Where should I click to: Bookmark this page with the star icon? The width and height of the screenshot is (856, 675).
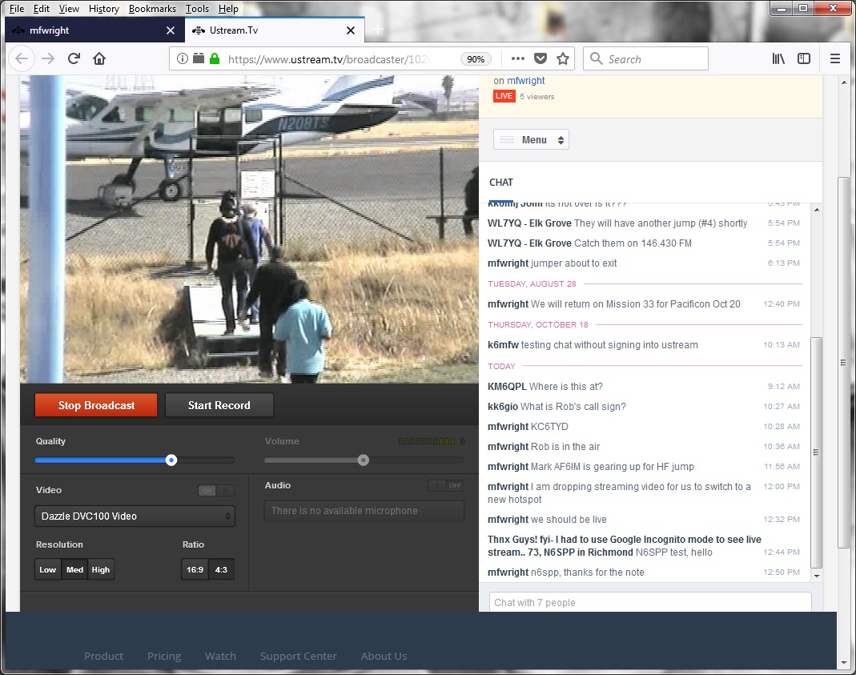[563, 58]
